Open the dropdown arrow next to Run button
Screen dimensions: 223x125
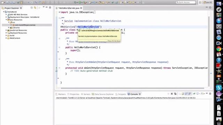coord(82,2)
